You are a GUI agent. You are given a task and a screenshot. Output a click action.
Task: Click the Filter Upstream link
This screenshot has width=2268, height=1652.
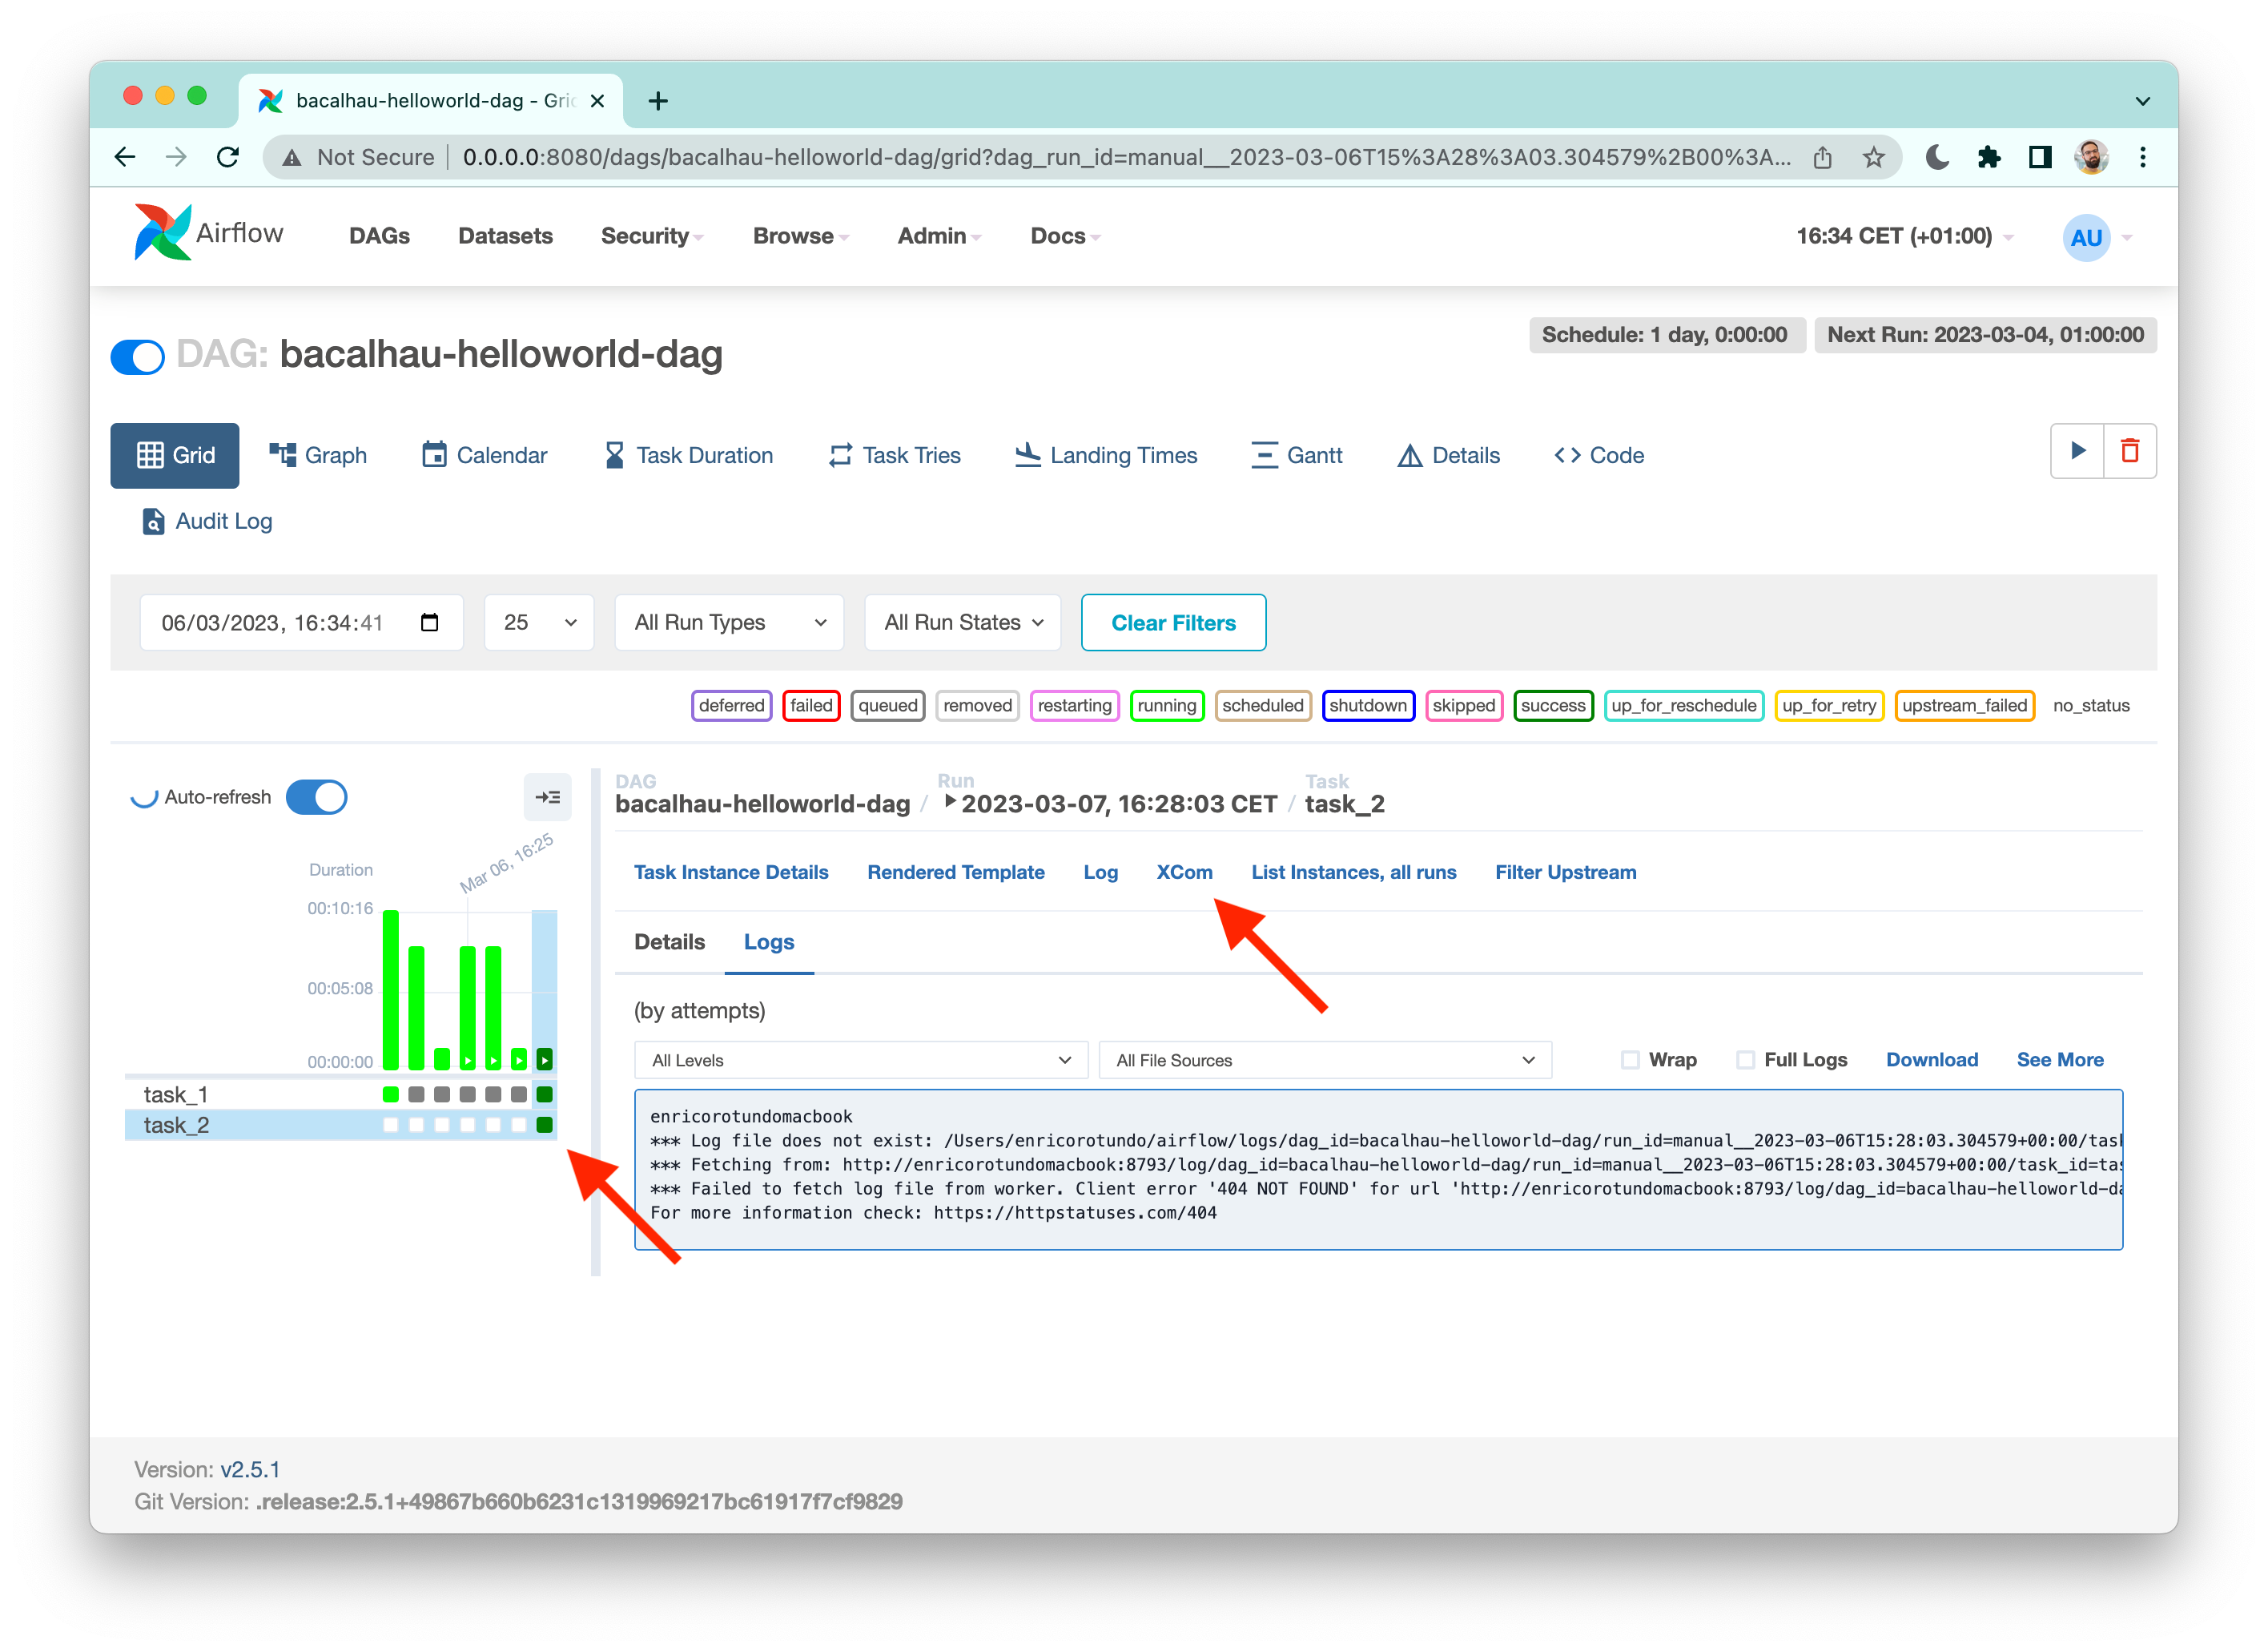[x=1565, y=872]
